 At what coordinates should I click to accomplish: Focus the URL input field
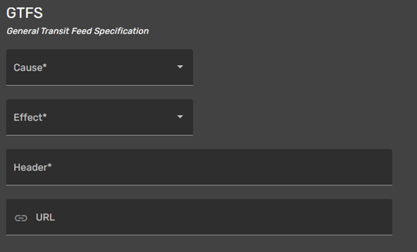coord(199,217)
